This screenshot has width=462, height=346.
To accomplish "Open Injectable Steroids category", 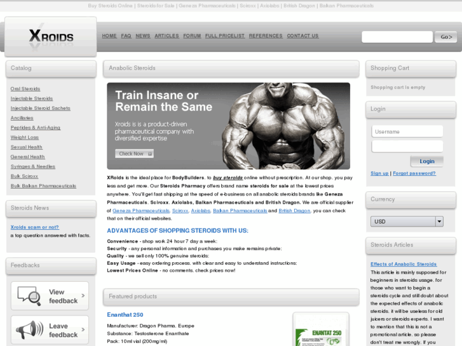I will [x=32, y=98].
